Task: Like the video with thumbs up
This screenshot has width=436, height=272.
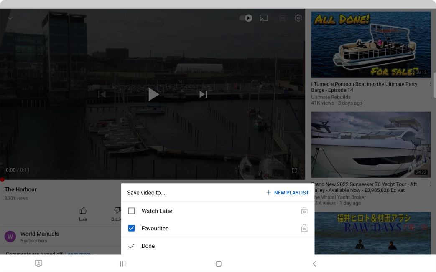Action: [x=83, y=214]
